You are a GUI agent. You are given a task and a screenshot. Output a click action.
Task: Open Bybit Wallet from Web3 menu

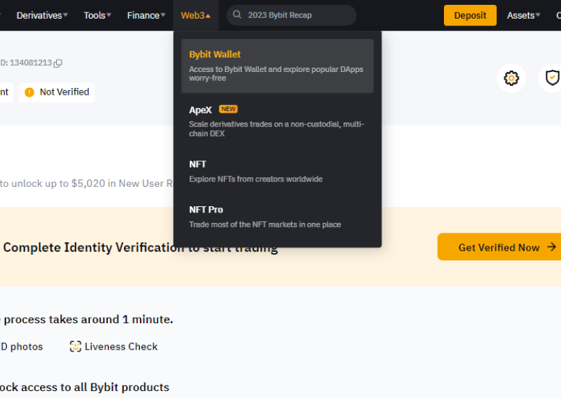pos(277,66)
